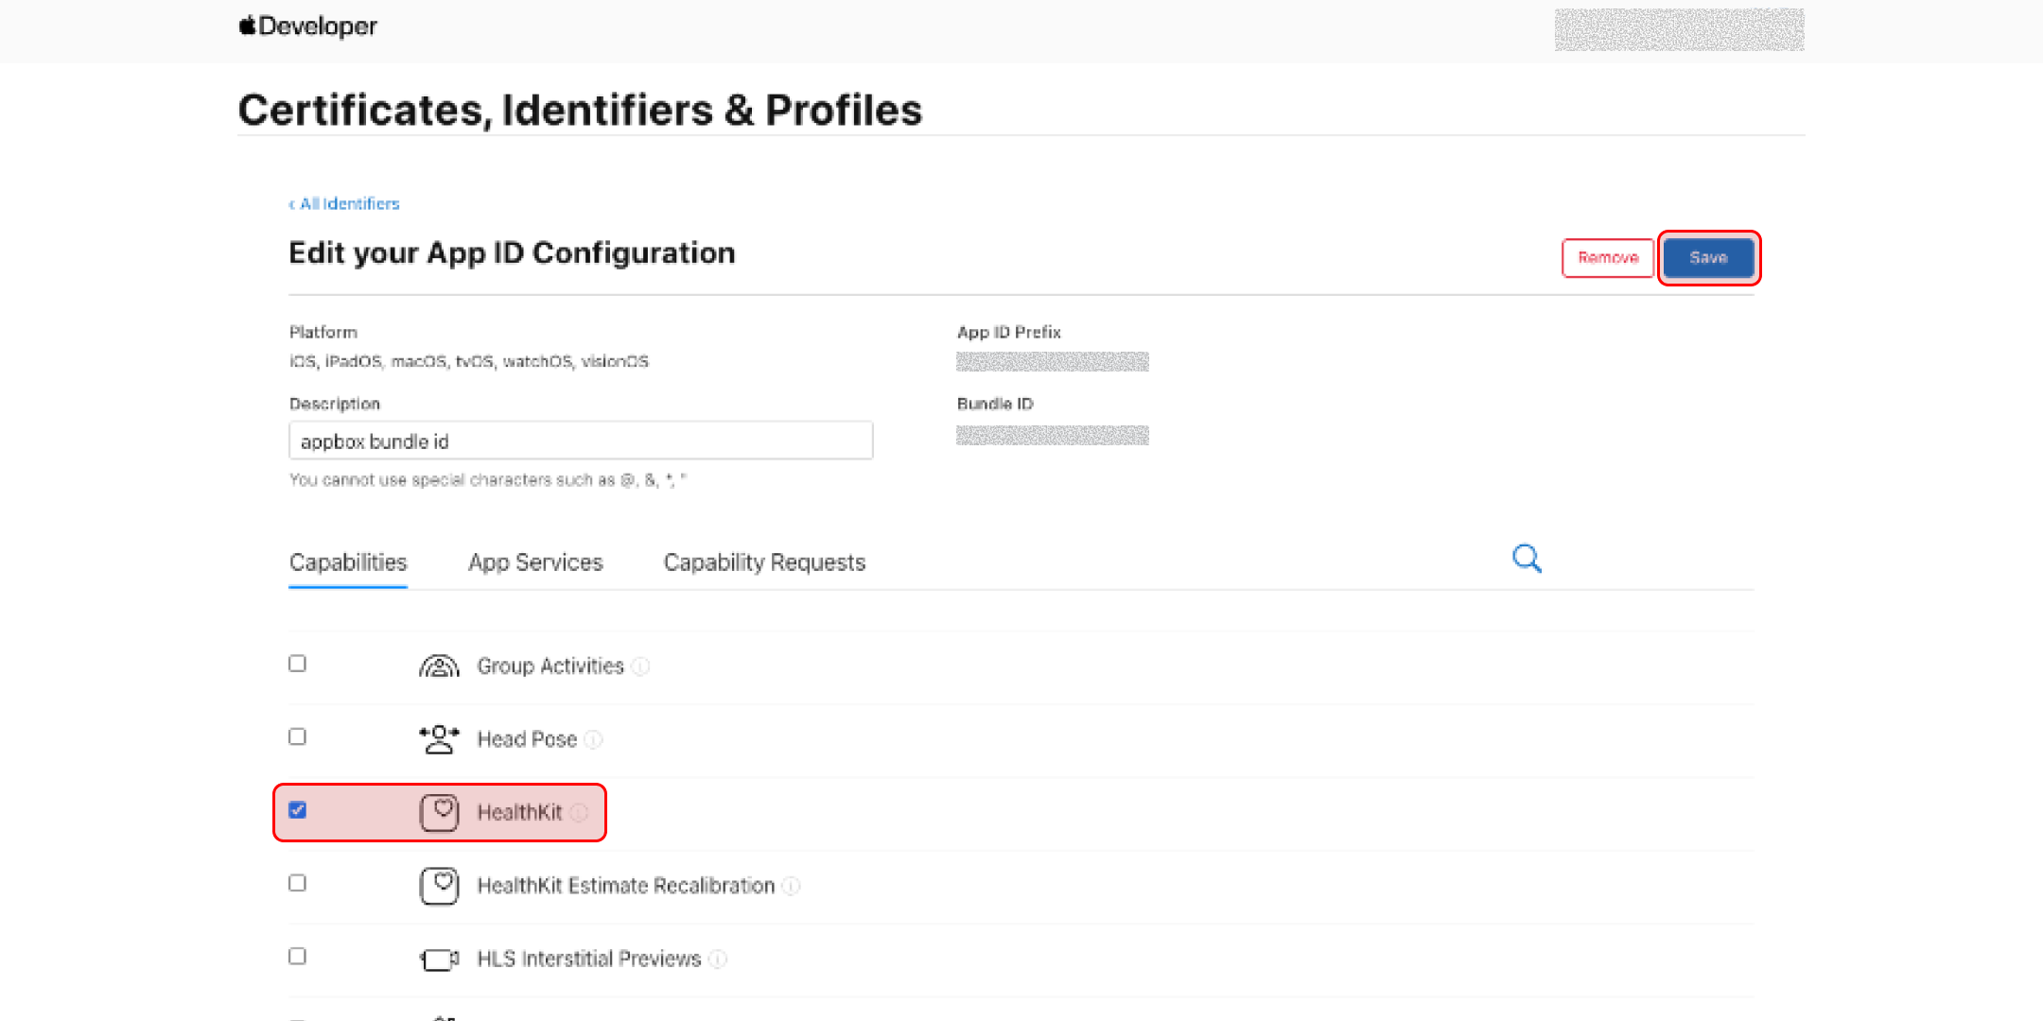
Task: Switch to the App Services tab
Action: coord(535,562)
